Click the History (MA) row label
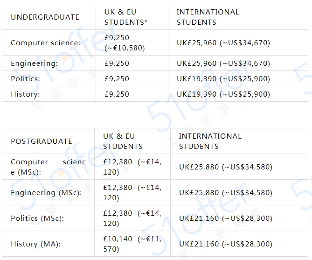The height and width of the screenshot is (260, 312). click(x=36, y=244)
